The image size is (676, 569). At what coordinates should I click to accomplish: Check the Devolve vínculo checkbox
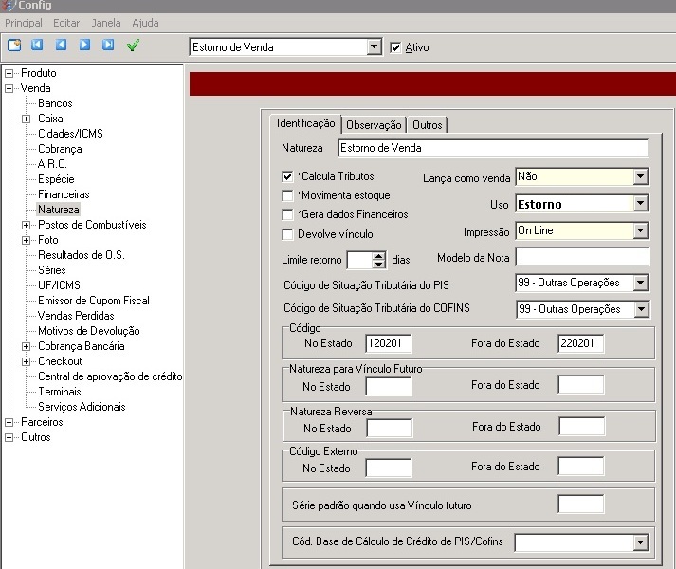(x=287, y=234)
